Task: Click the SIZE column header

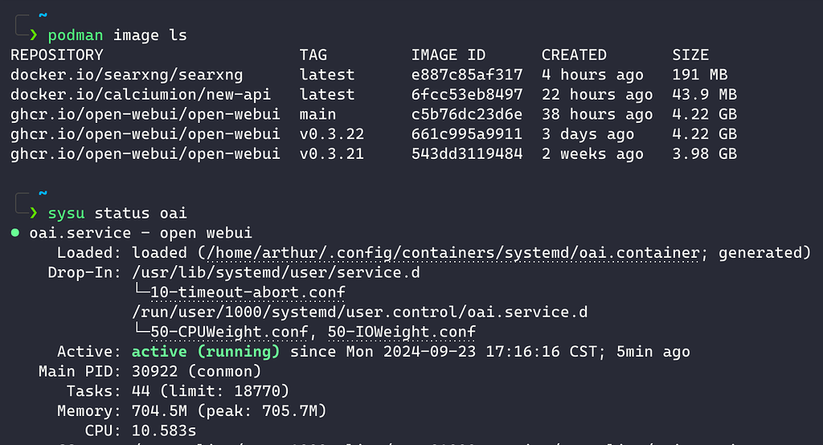Action: click(690, 55)
